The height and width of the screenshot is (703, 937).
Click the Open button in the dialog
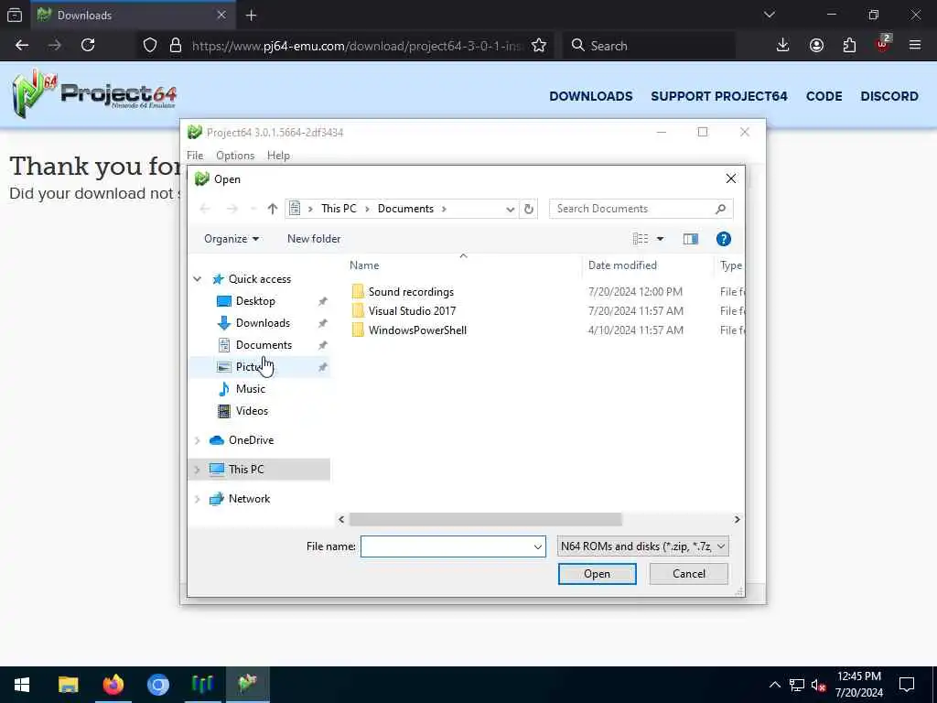tap(597, 574)
